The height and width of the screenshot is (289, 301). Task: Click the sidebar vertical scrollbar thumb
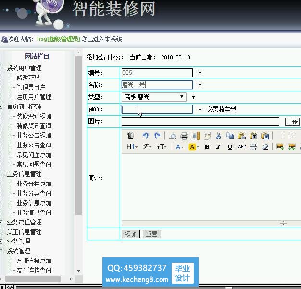click(78, 135)
